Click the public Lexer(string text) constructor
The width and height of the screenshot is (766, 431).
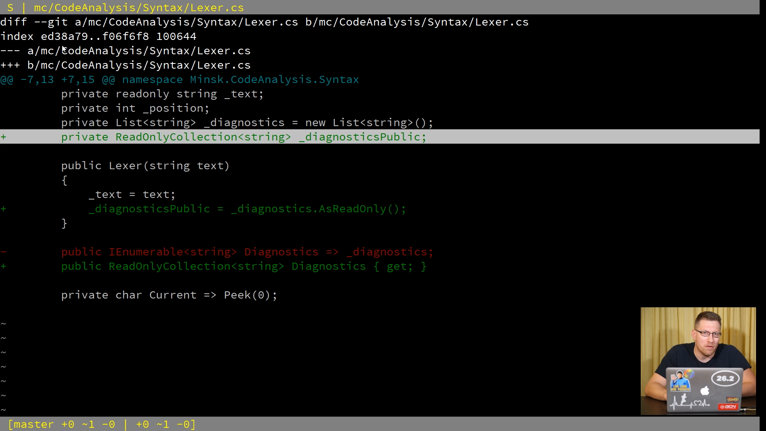pos(145,166)
